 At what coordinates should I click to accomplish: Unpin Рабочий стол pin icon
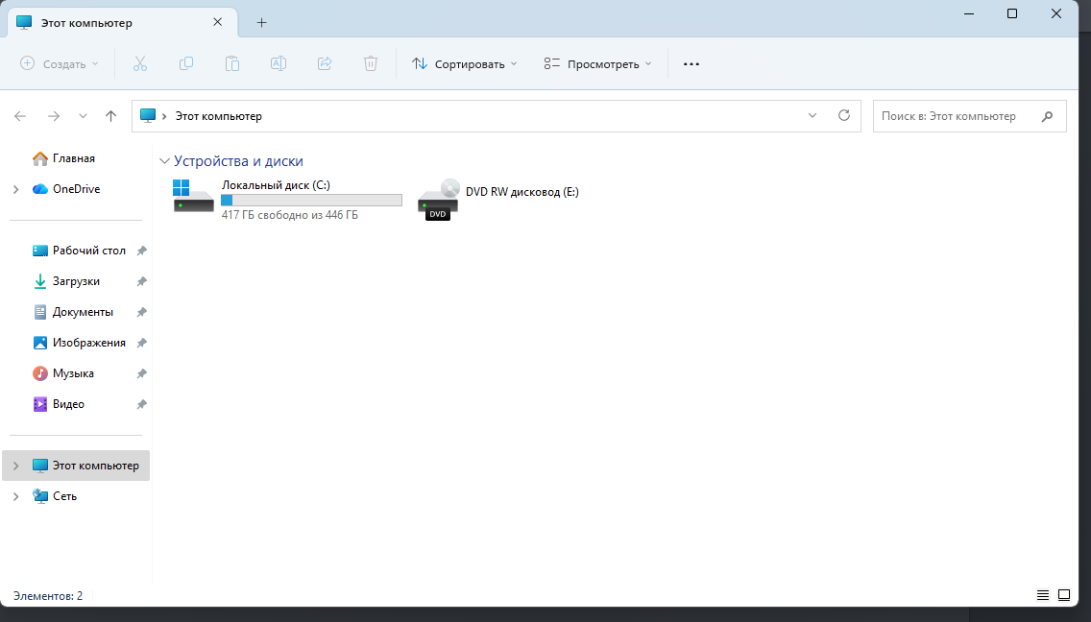click(x=141, y=251)
